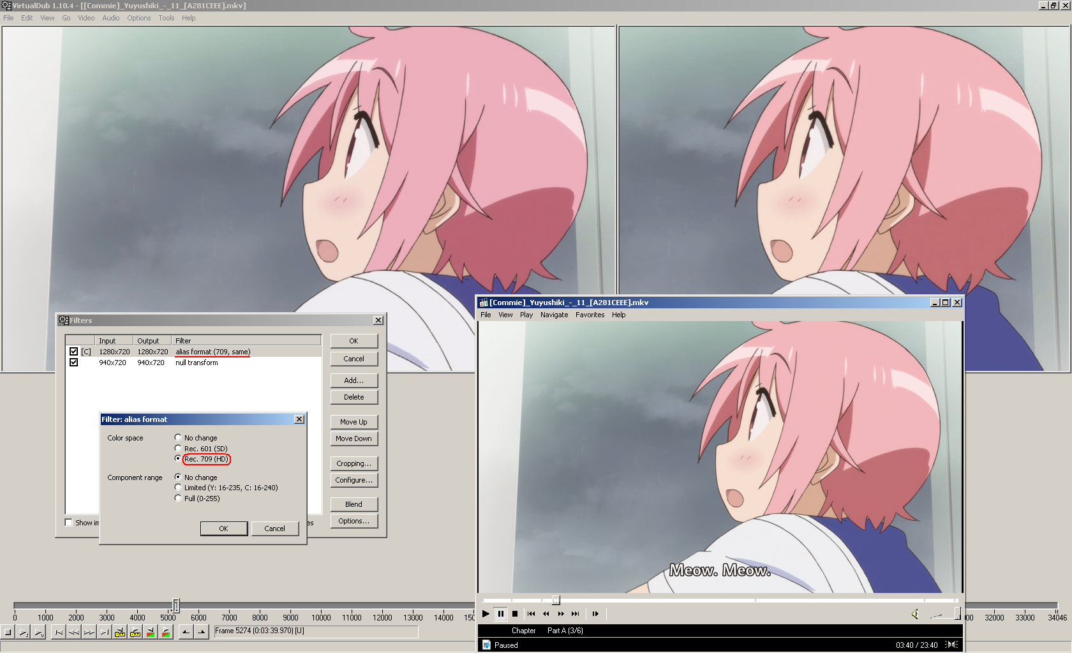
Task: Open Play menu in media player
Action: click(526, 315)
